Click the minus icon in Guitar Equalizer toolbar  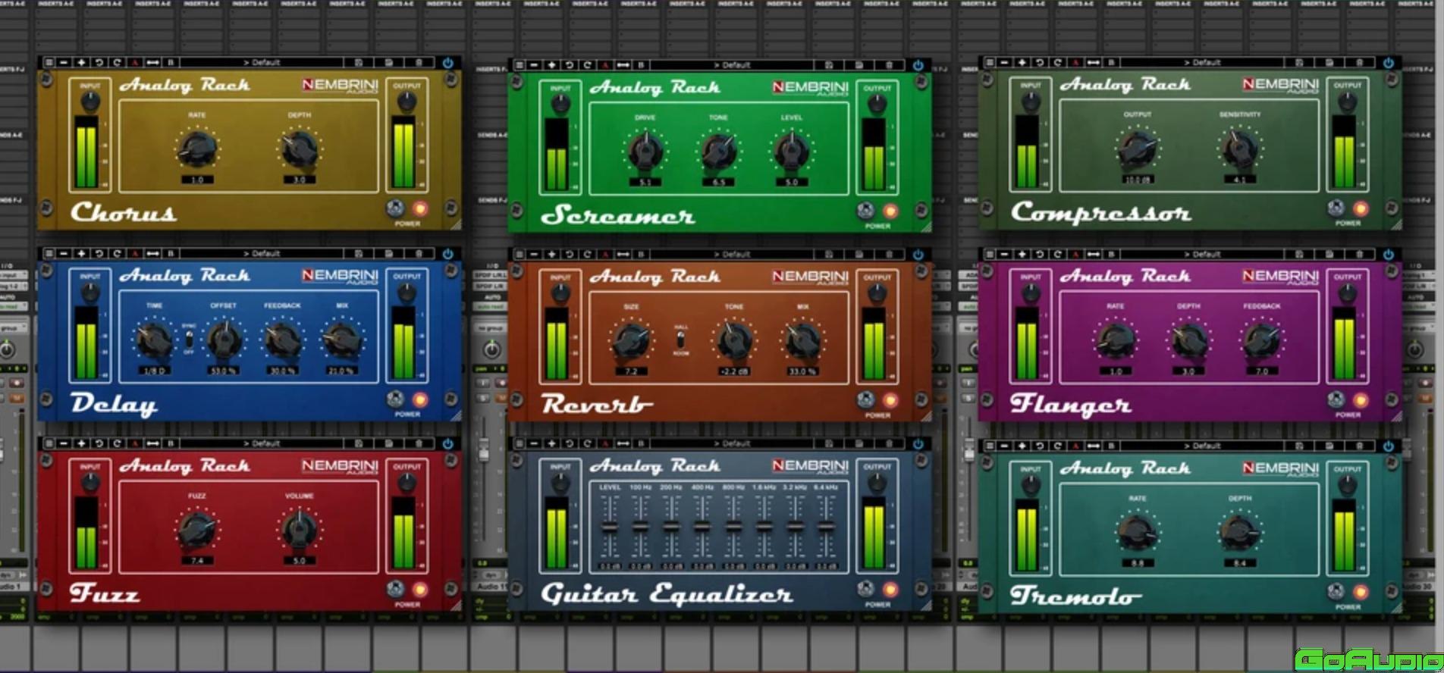pos(534,443)
